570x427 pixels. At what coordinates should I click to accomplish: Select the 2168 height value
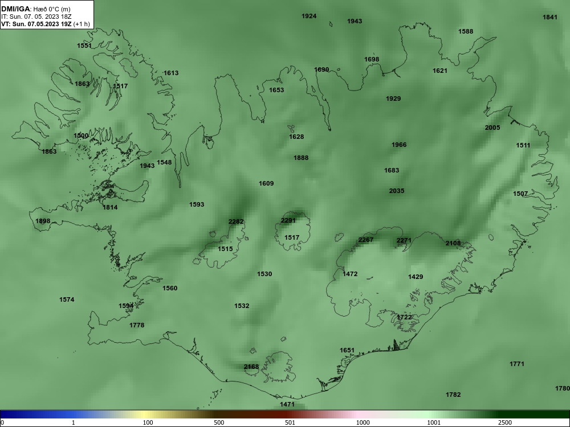click(251, 367)
